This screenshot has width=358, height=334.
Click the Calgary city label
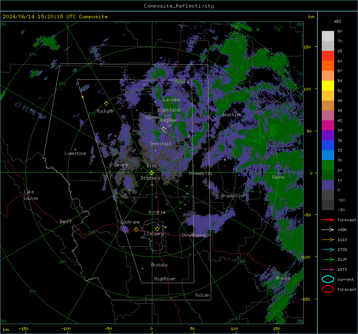pos(155,234)
